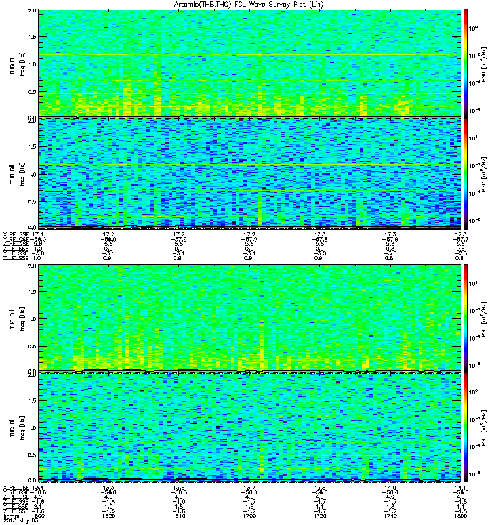Click the second panel PSD color bar

[466, 174]
